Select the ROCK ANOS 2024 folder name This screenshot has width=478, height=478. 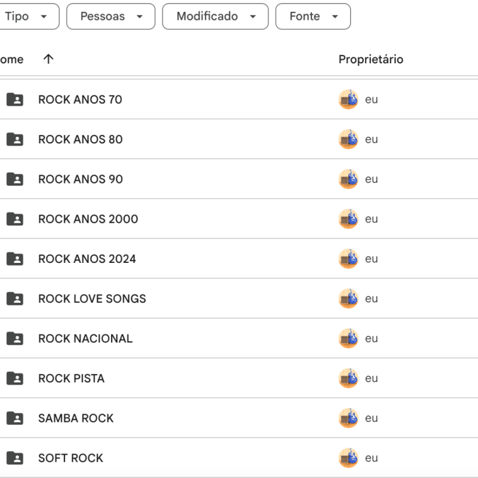87,259
